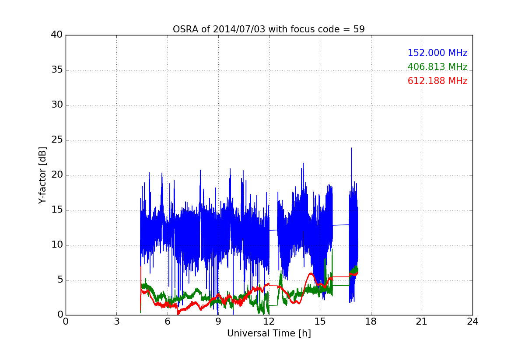Click the Y-factor [dB] axis label
This screenshot has width=525, height=350.
pyautogui.click(x=42, y=175)
